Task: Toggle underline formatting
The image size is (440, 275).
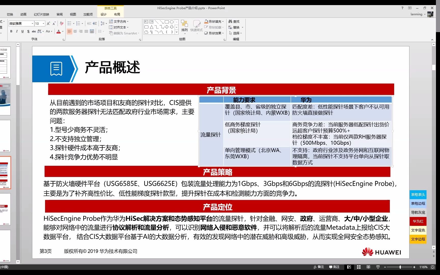Action: pyautogui.click(x=22, y=31)
